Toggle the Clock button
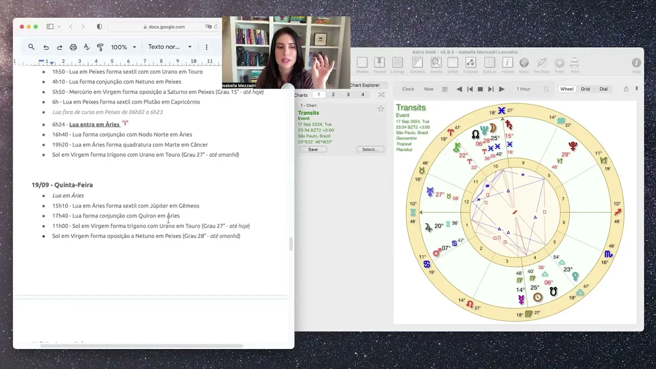The height and width of the screenshot is (369, 656). coord(408,89)
